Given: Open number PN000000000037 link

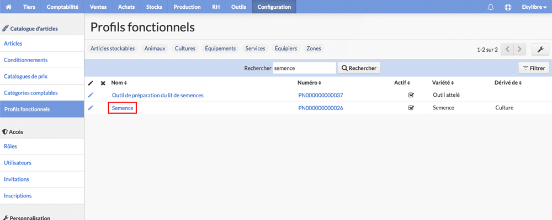Looking at the screenshot, I should click(x=321, y=95).
